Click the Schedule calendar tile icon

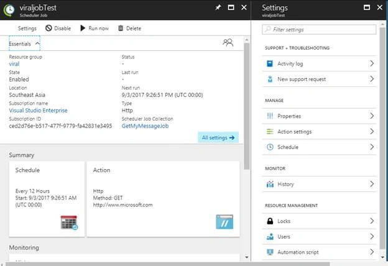click(69, 222)
